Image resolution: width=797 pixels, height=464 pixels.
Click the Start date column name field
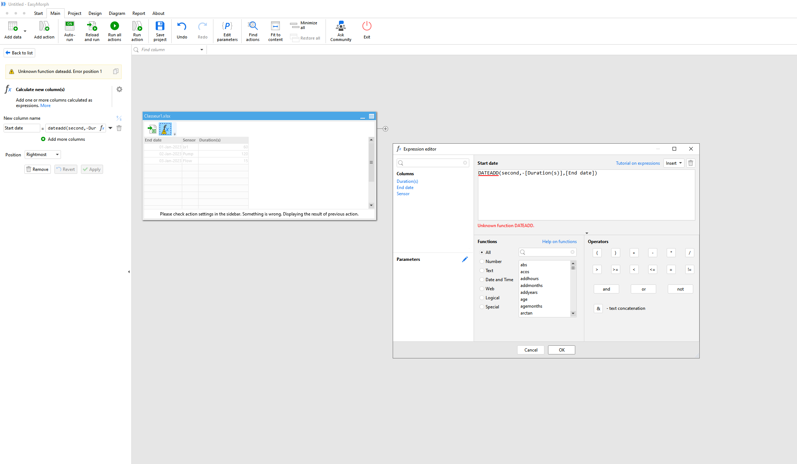point(22,128)
